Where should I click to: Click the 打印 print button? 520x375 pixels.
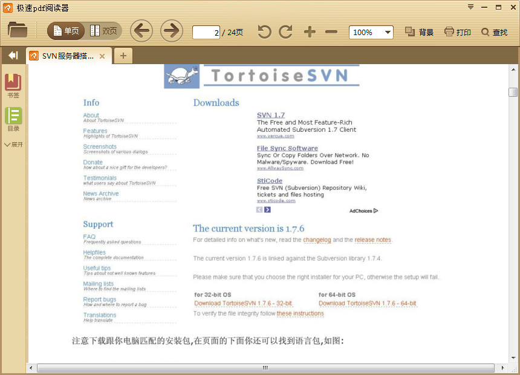[458, 32]
